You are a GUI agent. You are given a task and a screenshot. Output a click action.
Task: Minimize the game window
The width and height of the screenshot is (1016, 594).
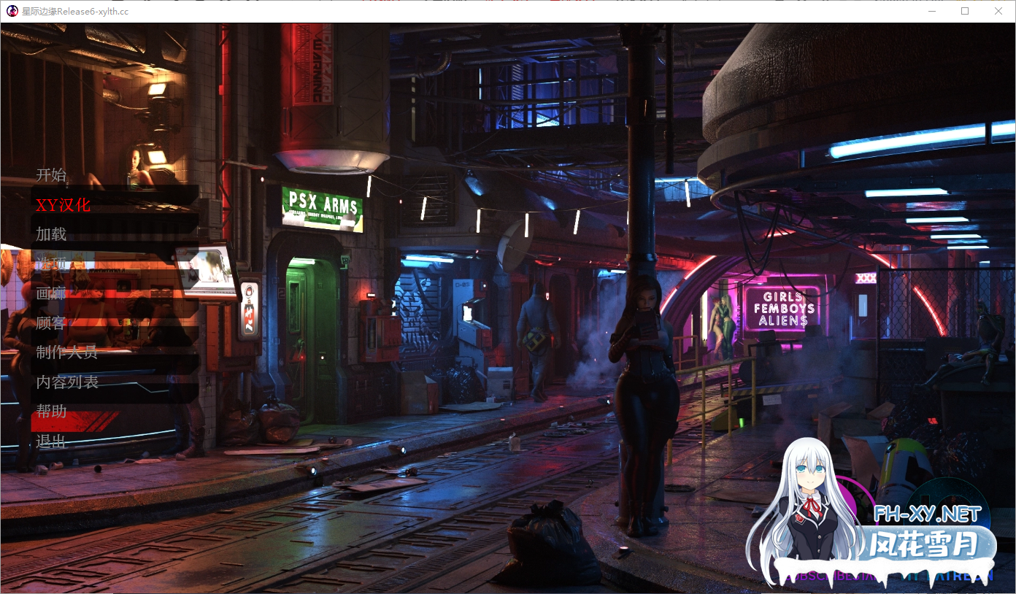[931, 11]
